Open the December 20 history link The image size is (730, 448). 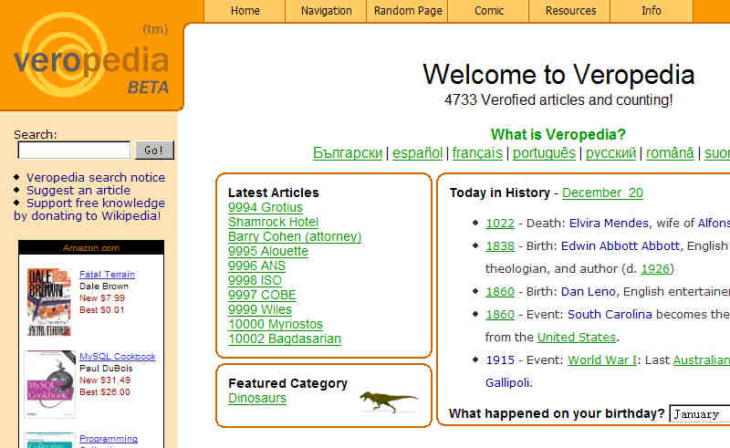(x=602, y=193)
